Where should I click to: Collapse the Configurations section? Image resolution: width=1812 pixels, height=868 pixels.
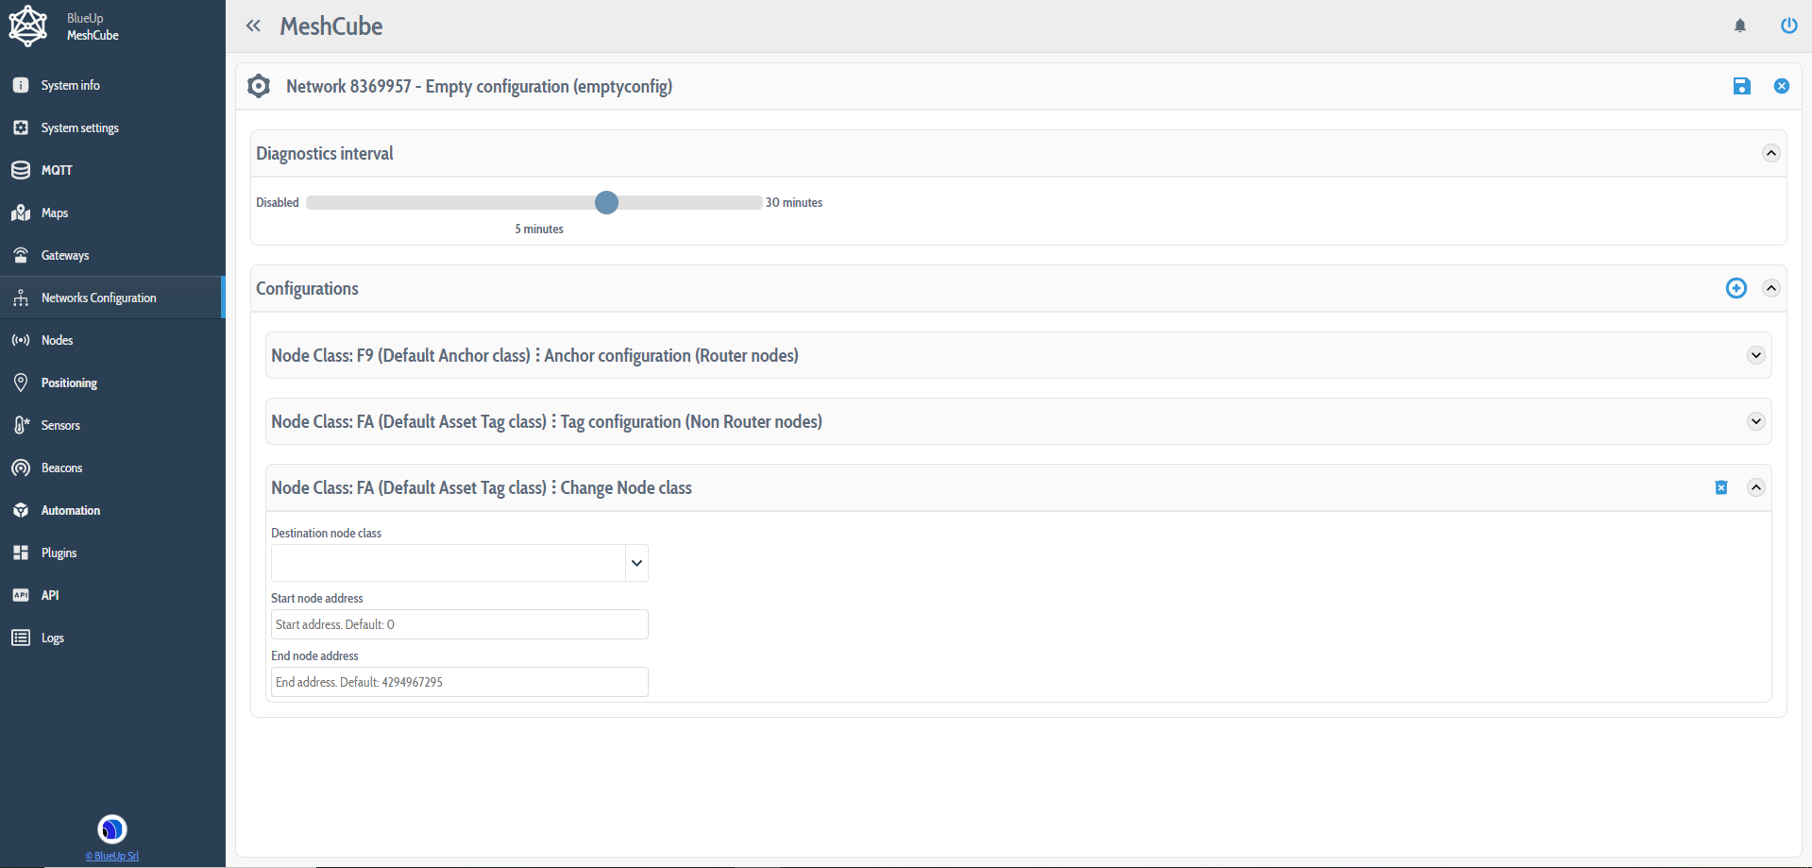[x=1770, y=288]
